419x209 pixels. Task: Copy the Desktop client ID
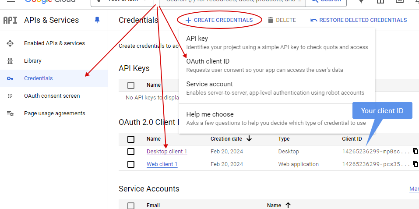pos(415,151)
